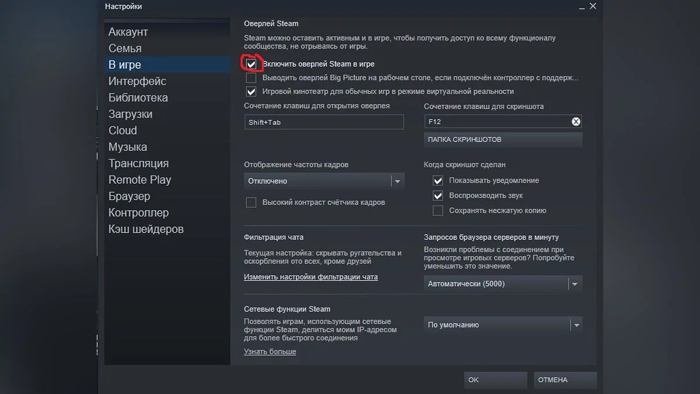Click the 'ПАПКА СКРИНШОТОВ' button

tap(502, 140)
